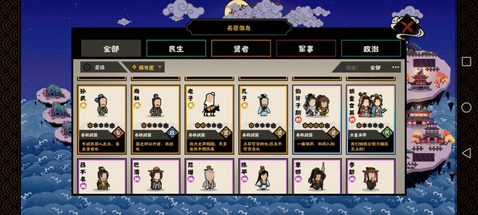The height and width of the screenshot is (215, 478).
Task: Open 老子 riding ox portrait
Action: 211,104
